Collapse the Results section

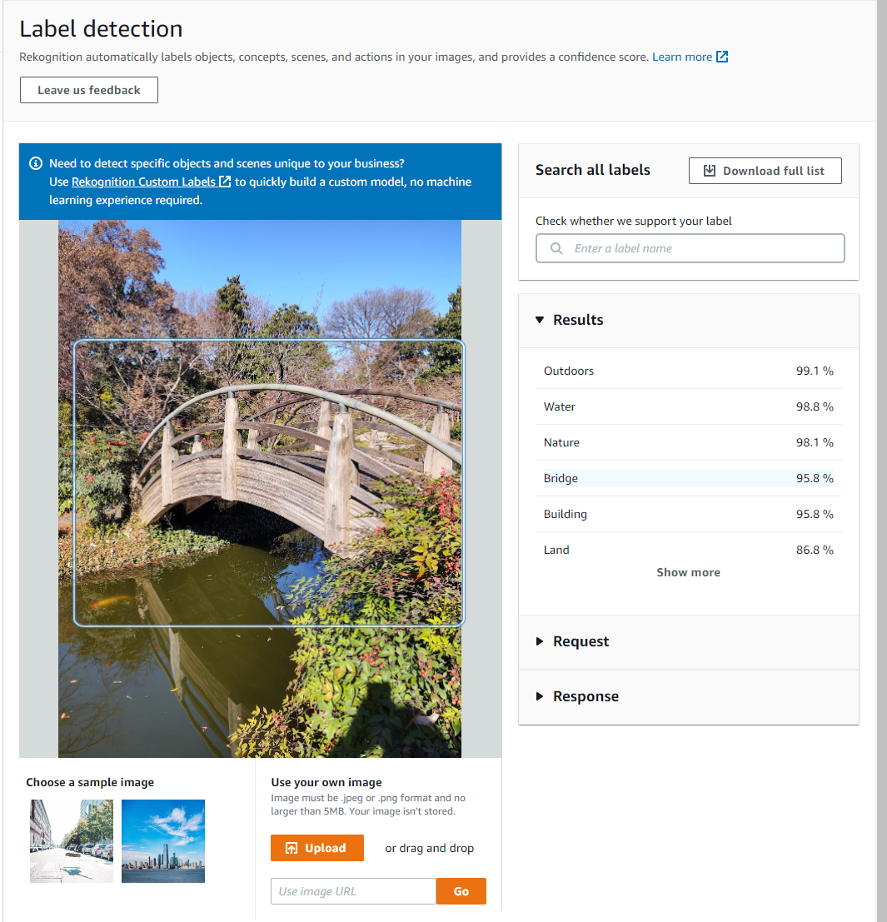(x=540, y=320)
